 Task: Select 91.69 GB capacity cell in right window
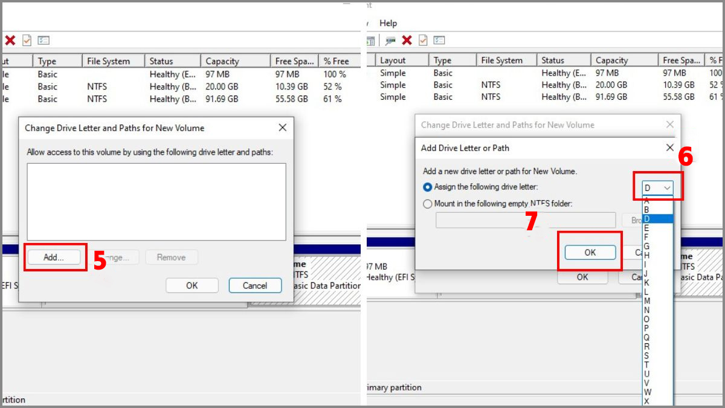tap(611, 97)
